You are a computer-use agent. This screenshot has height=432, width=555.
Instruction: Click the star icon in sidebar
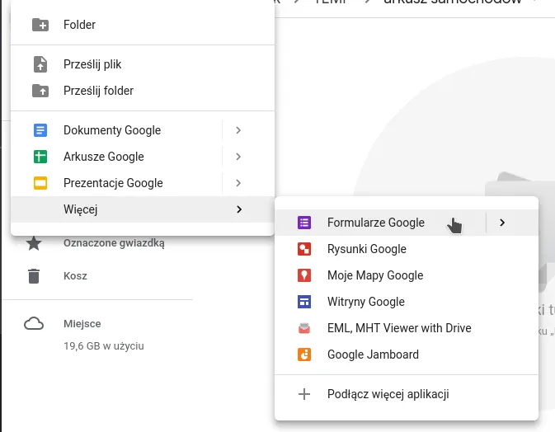tap(34, 243)
